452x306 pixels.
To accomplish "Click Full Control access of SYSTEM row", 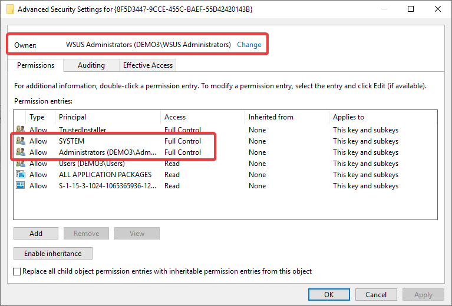I will pos(183,141).
